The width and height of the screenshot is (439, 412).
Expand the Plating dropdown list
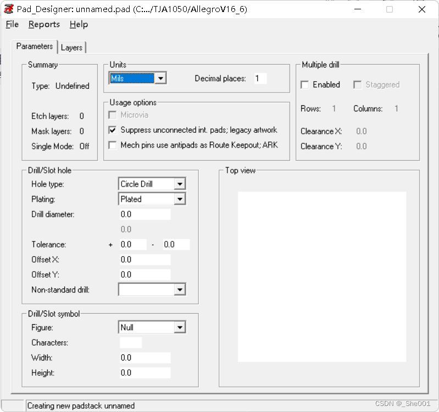[x=180, y=199]
